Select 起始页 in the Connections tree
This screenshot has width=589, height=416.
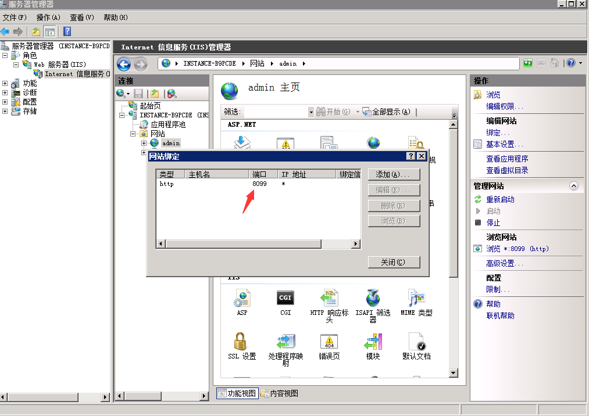click(150, 106)
